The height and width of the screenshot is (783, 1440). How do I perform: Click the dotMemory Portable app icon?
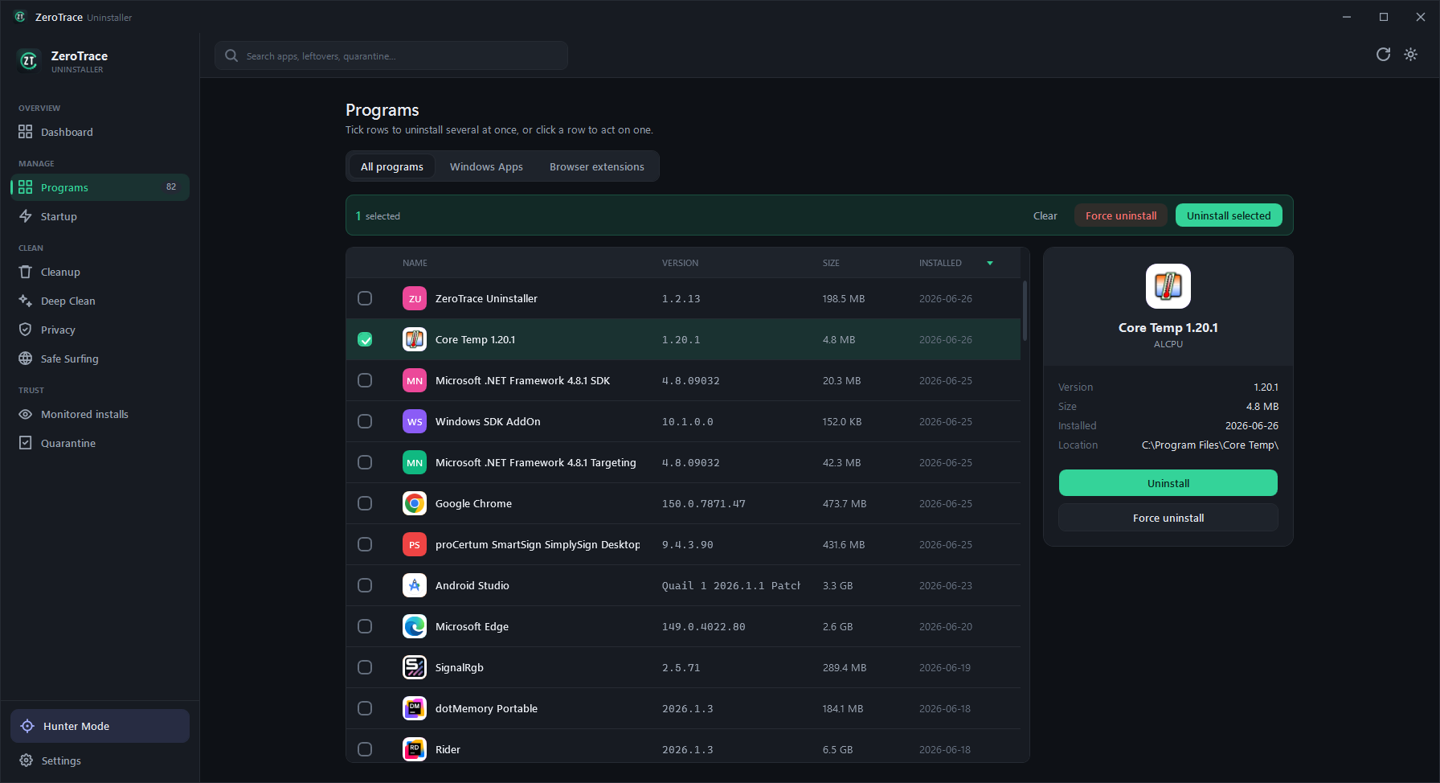coord(415,708)
